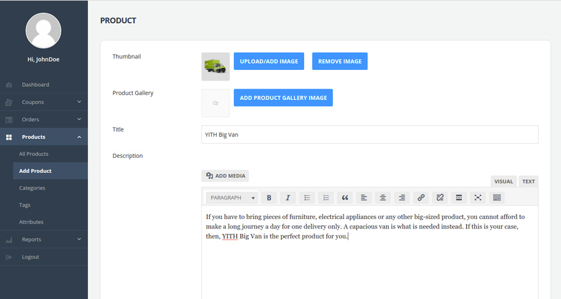This screenshot has width=561, height=299.
Task: Insert a bulleted list
Action: tap(307, 198)
